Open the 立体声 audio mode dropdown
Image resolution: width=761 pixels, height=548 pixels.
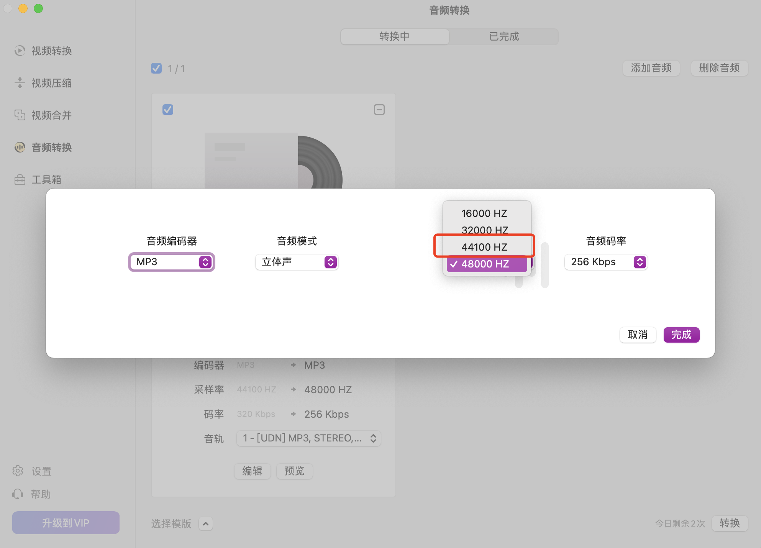(x=297, y=262)
